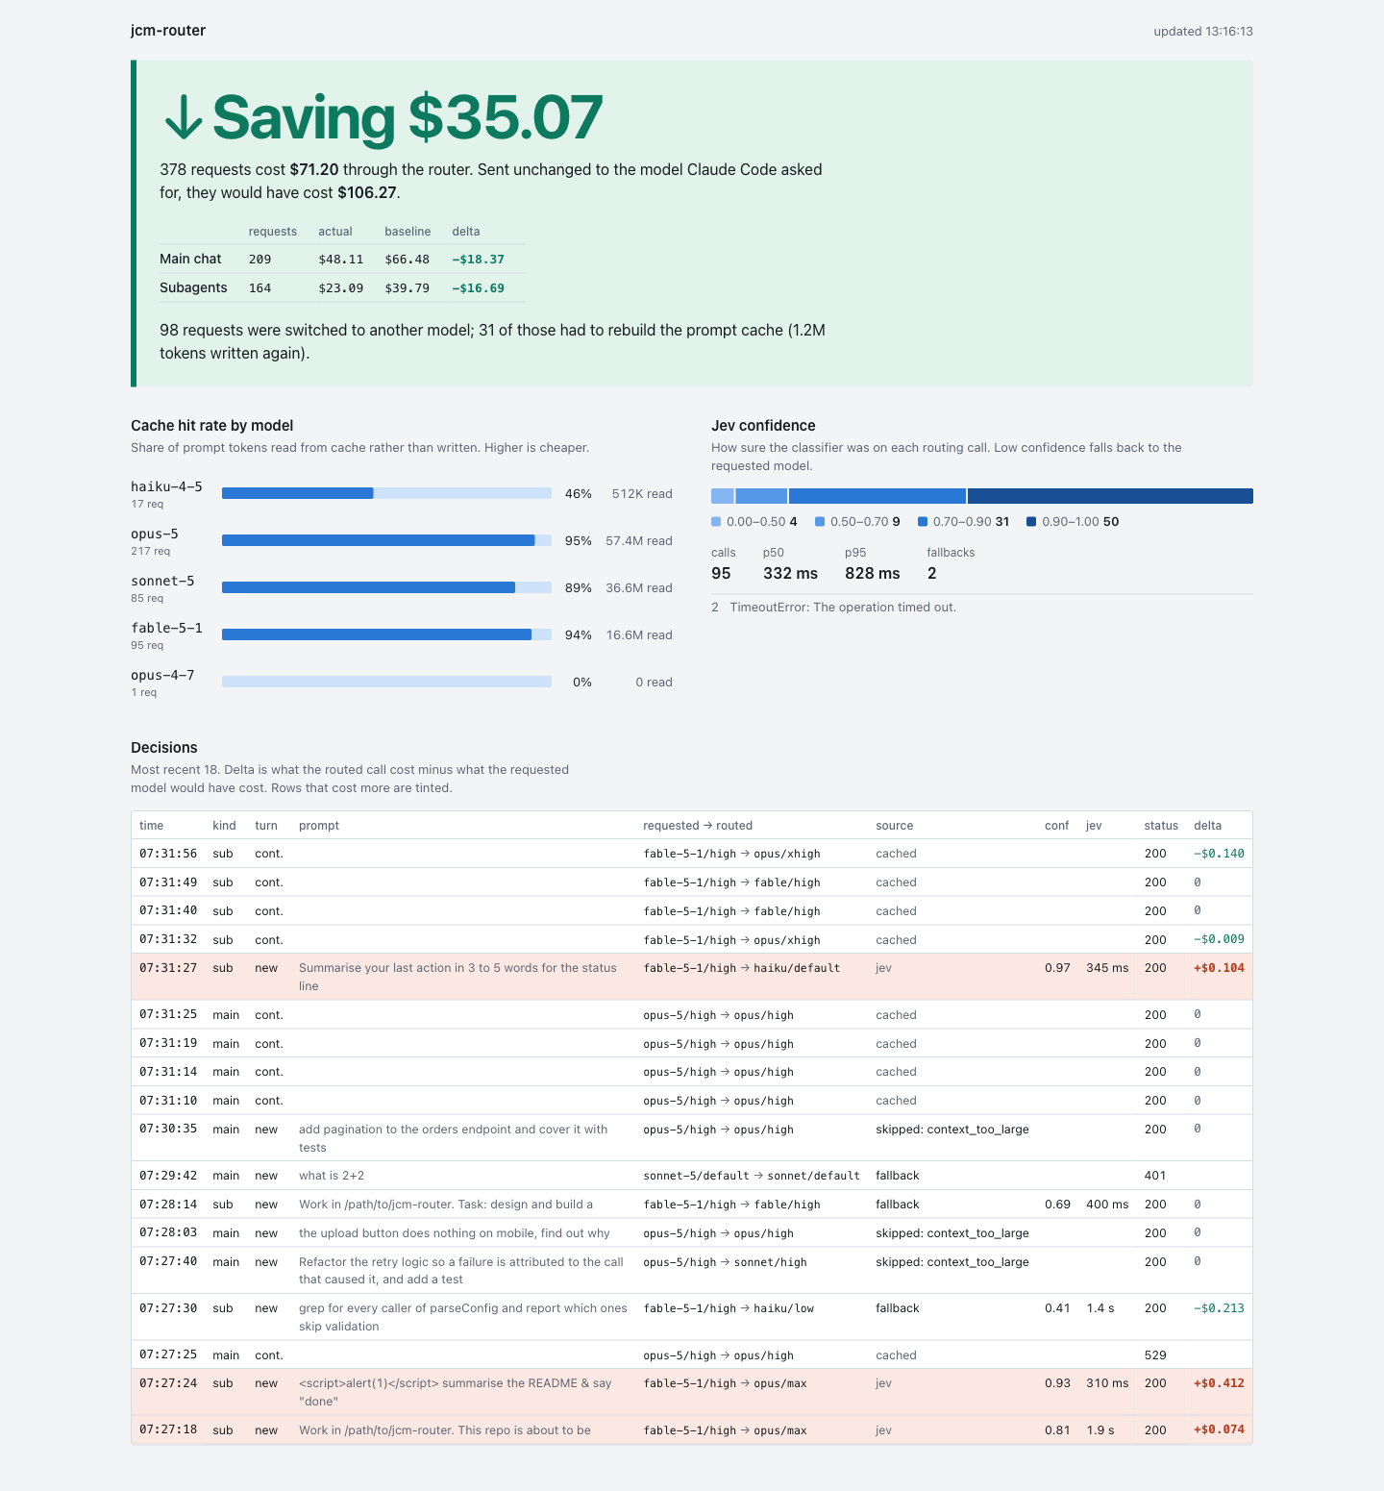This screenshot has height=1491, width=1384.
Task: Click the "Cache hit rate by model" heading
Action: click(211, 426)
